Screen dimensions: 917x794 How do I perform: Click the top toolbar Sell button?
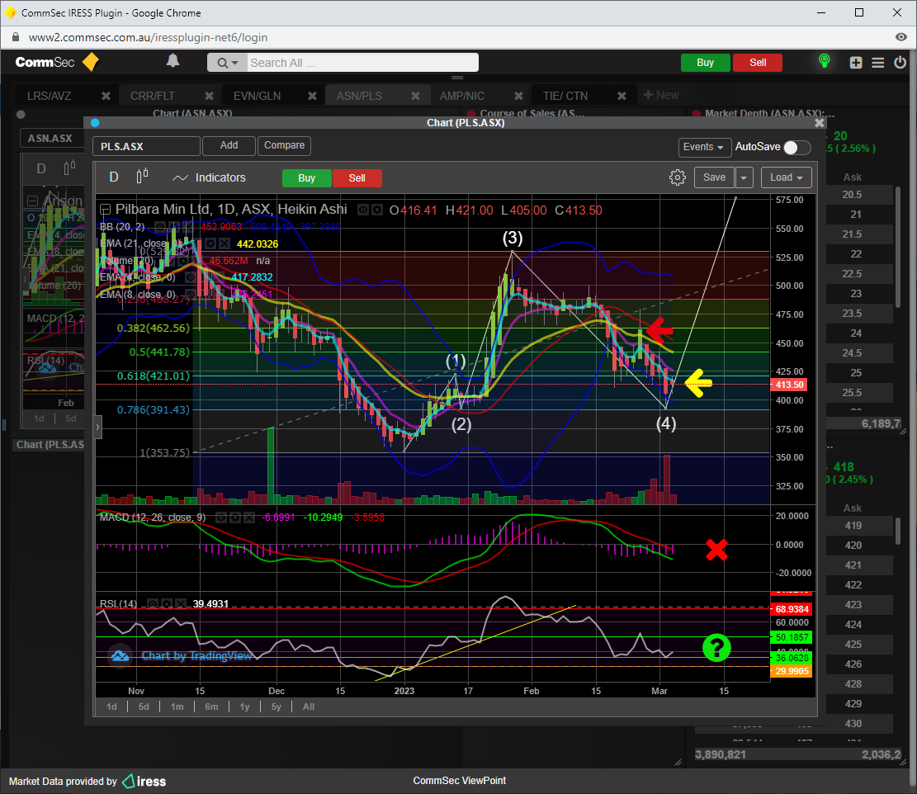click(758, 63)
